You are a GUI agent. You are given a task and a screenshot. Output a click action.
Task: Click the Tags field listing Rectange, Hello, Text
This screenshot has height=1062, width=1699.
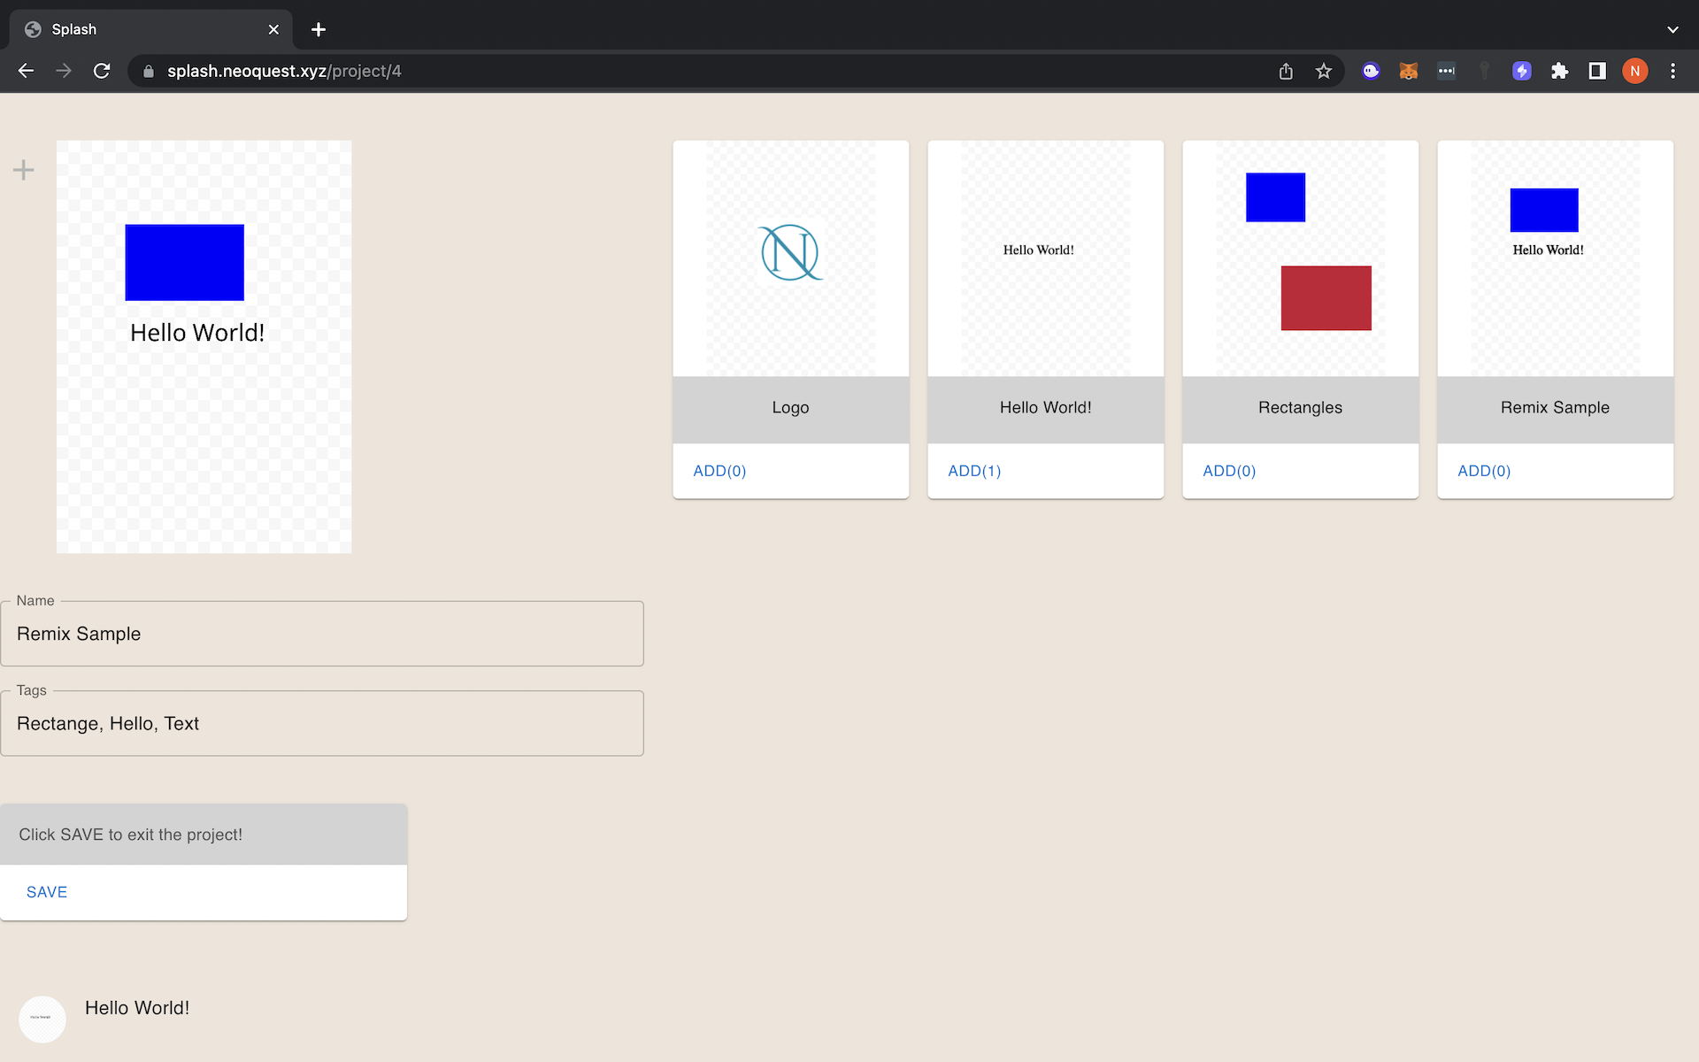pyautogui.click(x=322, y=723)
